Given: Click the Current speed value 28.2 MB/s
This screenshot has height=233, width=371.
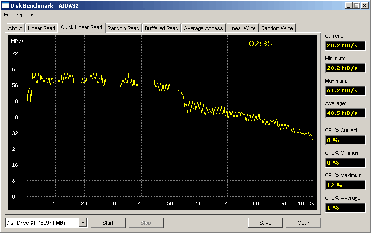Looking at the screenshot, I should 345,45.
